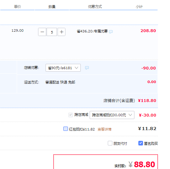Open the 查看详情 link
170x169 pixels.
point(105,129)
